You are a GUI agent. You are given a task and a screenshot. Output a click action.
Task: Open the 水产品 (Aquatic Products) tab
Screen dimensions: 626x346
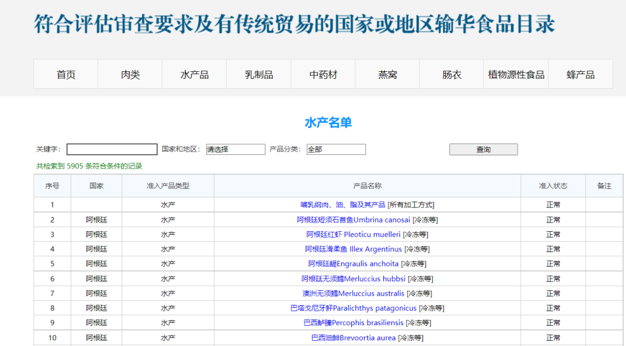(x=194, y=73)
